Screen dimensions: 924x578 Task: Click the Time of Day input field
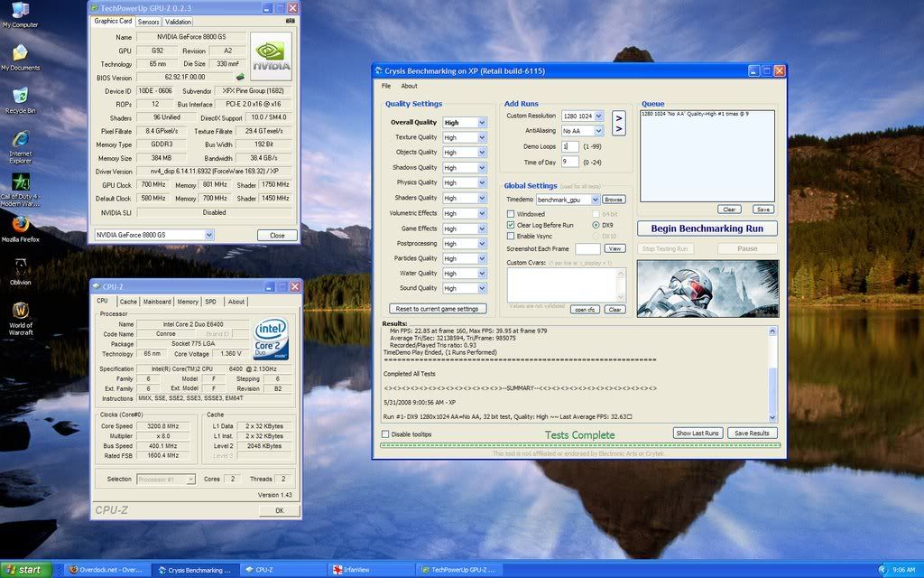pyautogui.click(x=570, y=162)
